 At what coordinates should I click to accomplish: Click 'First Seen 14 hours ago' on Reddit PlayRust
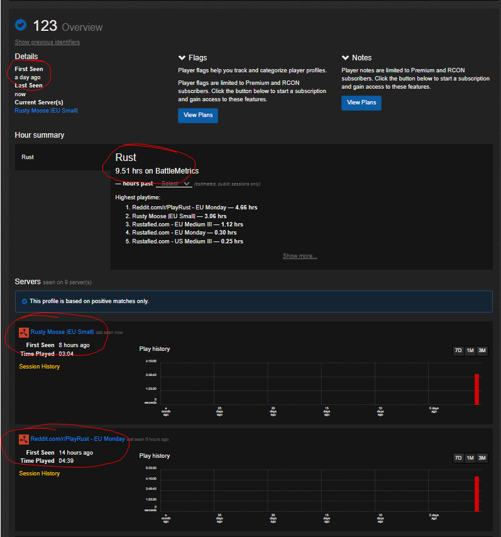[x=60, y=453]
